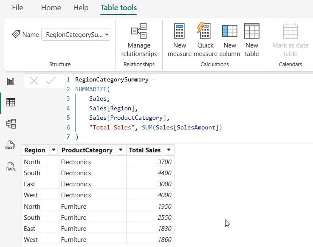Screen dimensions: 313x247
Task: Click SUM(Sales[SalesAmount]) in formula
Action: click(182, 127)
